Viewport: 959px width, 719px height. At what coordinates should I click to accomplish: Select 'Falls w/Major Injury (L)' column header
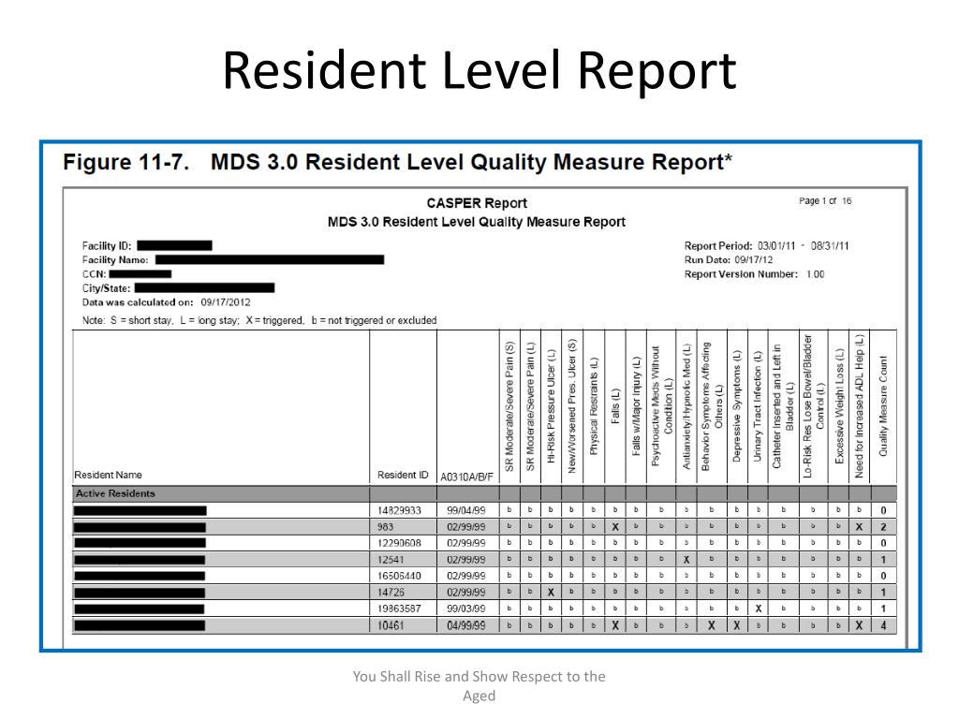pyautogui.click(x=636, y=406)
